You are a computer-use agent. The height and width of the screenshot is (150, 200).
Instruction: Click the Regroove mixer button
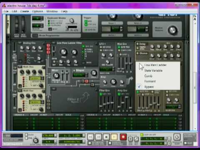tap(177, 137)
